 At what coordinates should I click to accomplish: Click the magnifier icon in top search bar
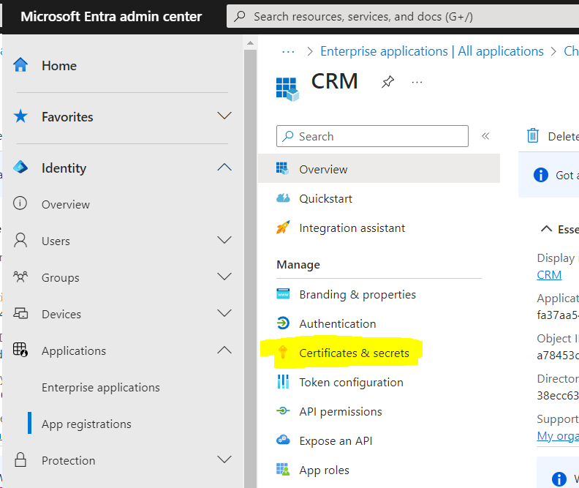coord(240,16)
